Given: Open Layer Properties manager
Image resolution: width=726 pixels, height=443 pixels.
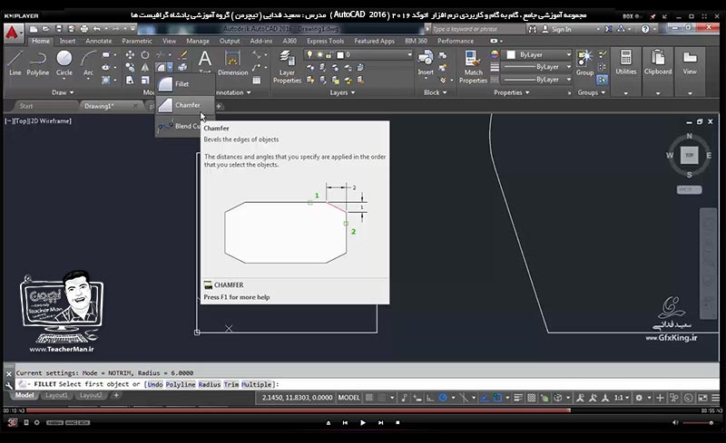Looking at the screenshot, I should (x=287, y=67).
